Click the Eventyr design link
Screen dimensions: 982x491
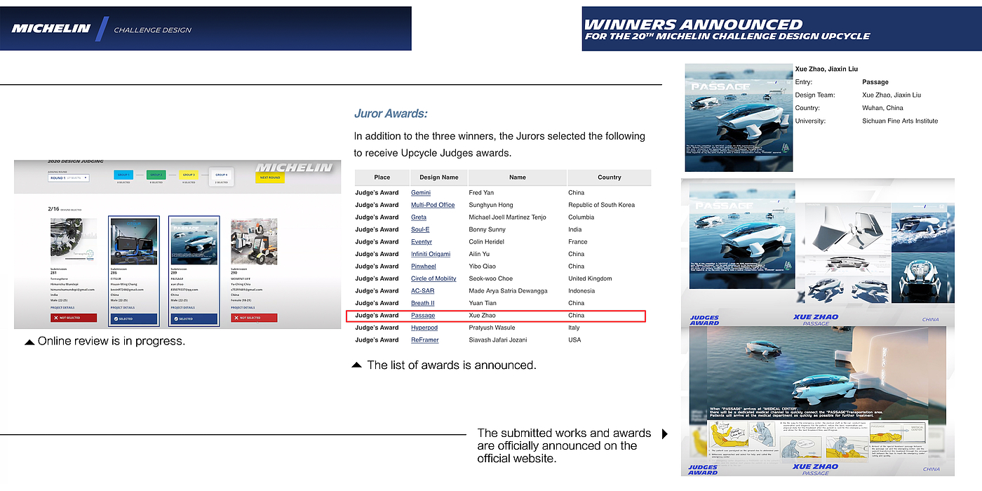tap(422, 242)
